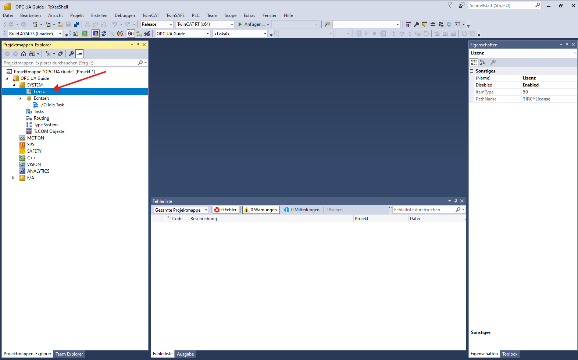578x360 pixels.
Task: Click the Pending Changes Filter clock icon
Action: click(x=48, y=54)
